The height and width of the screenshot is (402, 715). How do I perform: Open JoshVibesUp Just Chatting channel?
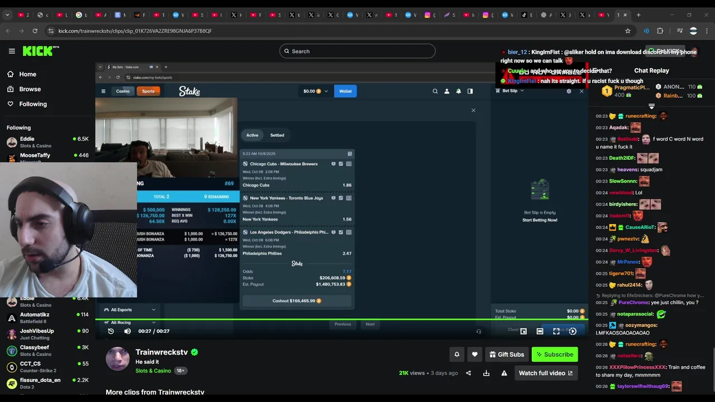pyautogui.click(x=47, y=334)
